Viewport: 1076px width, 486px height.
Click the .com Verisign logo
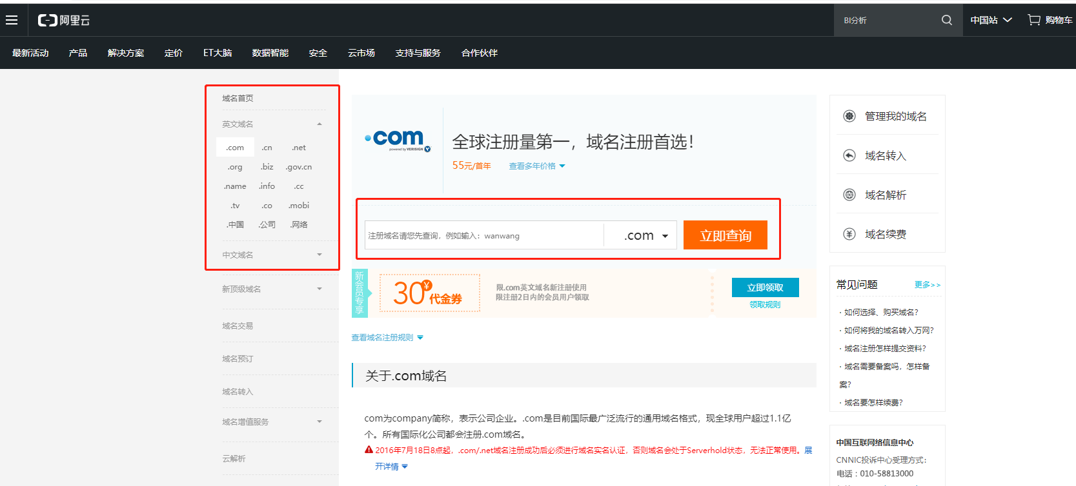pyautogui.click(x=398, y=141)
